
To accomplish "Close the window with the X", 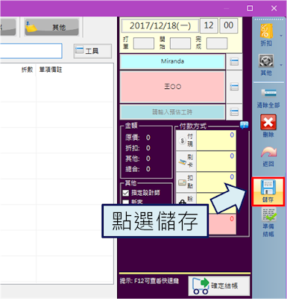I will (x=274, y=8).
